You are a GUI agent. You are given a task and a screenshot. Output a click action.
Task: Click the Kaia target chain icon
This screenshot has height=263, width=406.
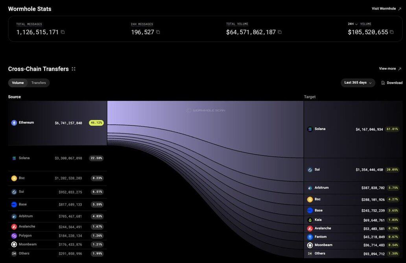tap(310, 220)
